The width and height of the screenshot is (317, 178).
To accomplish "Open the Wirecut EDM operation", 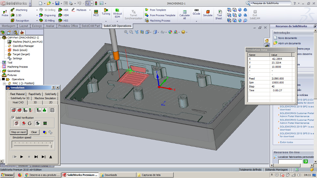I will pyautogui.click(x=117, y=13).
